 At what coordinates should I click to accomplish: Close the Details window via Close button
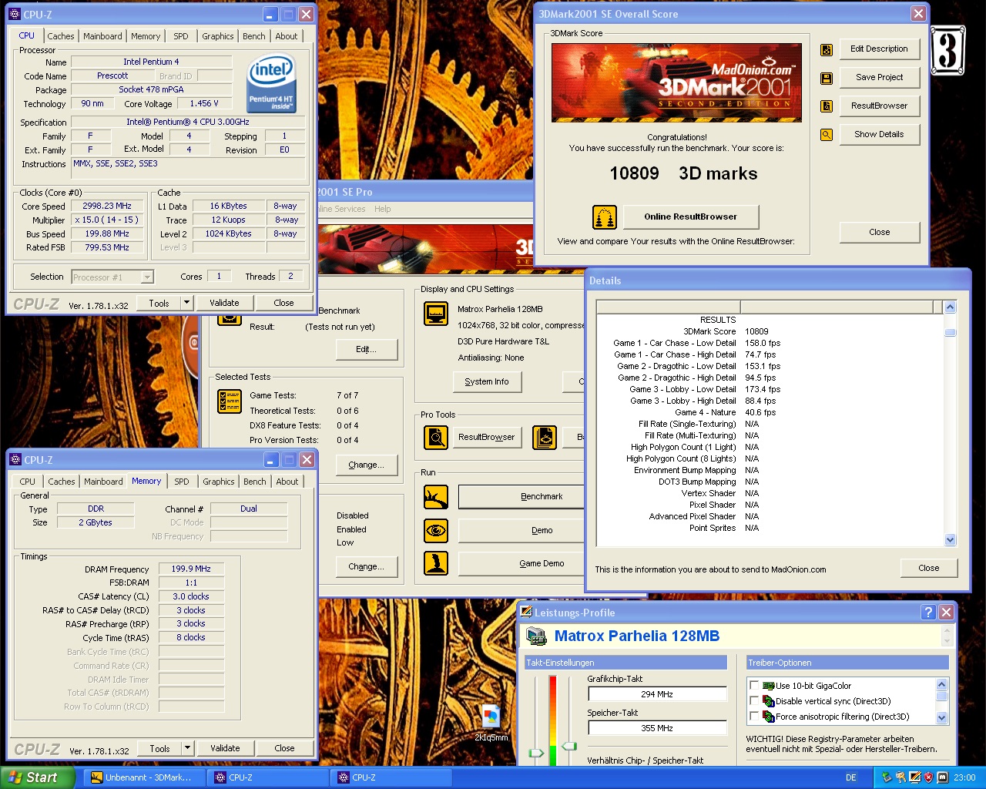pyautogui.click(x=929, y=569)
